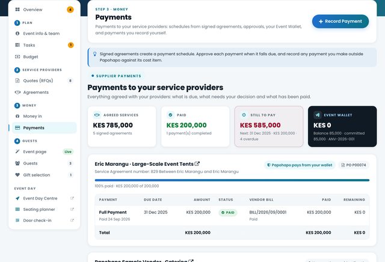Open the Budget page
This screenshot has height=262, width=385.
point(44,56)
